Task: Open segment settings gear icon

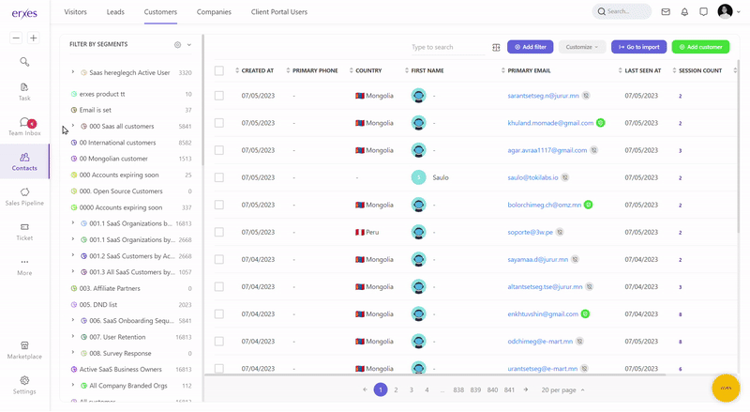Action: click(x=177, y=44)
